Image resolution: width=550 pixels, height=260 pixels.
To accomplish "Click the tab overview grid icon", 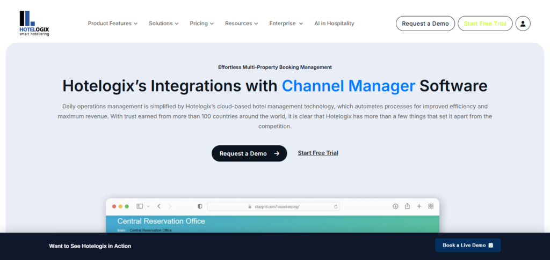I will (431, 206).
